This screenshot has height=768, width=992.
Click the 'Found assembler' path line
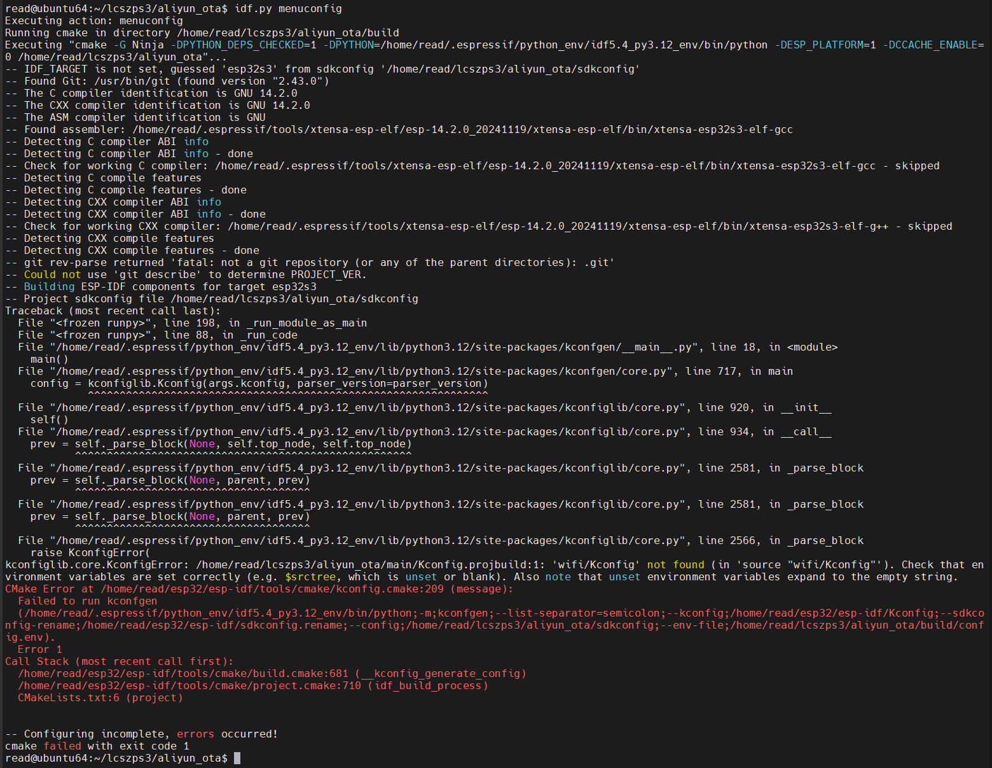pyautogui.click(x=399, y=130)
